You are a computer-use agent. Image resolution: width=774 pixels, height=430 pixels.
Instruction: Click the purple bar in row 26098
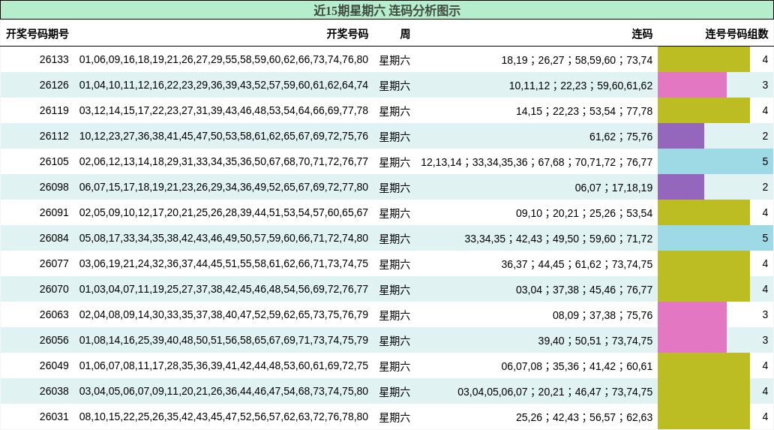[x=681, y=187]
